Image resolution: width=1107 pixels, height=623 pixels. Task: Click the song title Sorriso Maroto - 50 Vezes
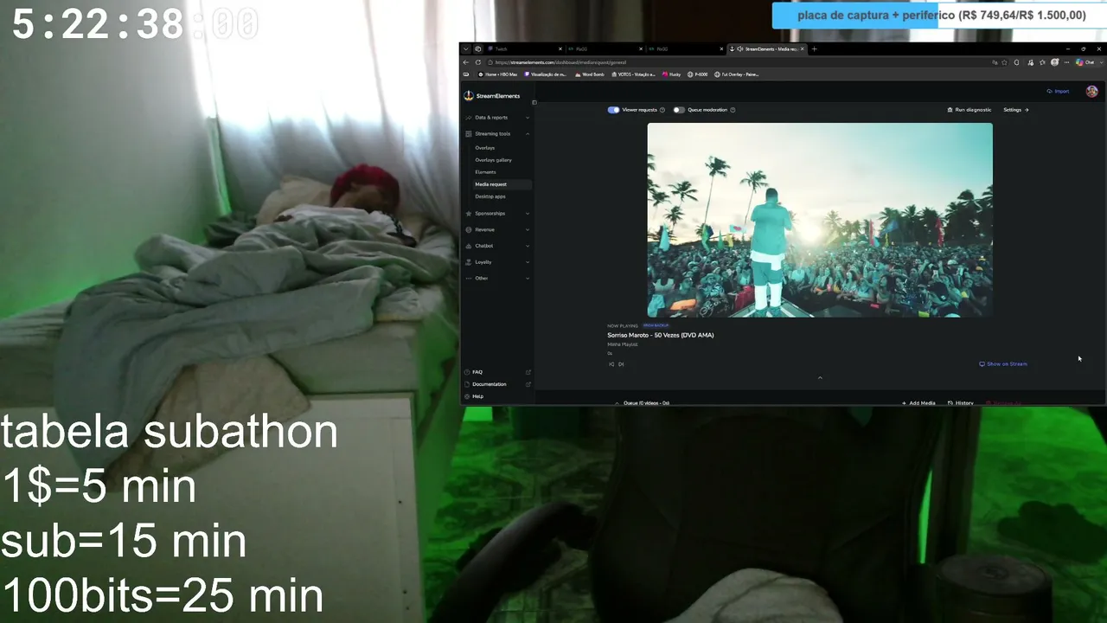[x=661, y=335]
